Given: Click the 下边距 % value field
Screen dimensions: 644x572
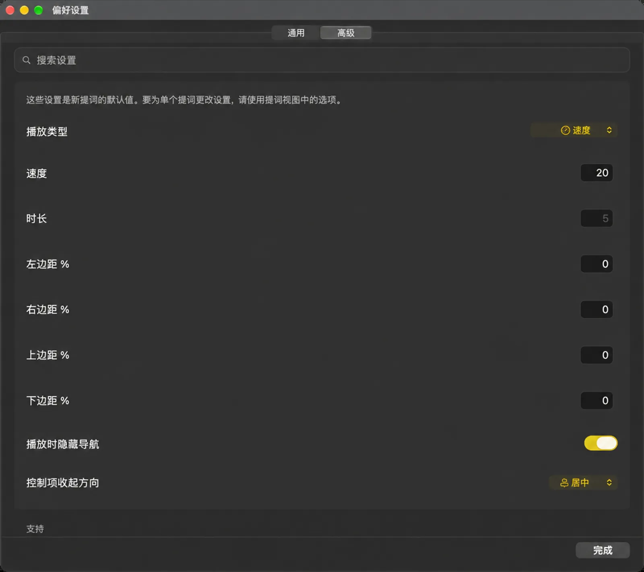Looking at the screenshot, I should point(597,401).
